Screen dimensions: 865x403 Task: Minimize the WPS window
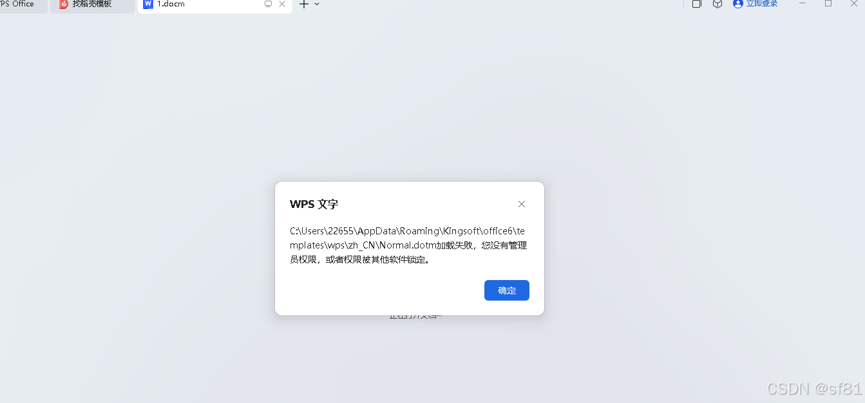[803, 3]
